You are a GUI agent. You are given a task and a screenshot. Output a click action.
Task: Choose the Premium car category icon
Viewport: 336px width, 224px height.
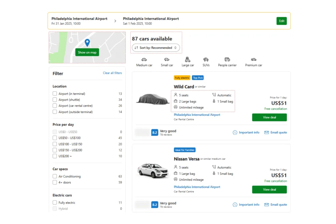pyautogui.click(x=253, y=62)
